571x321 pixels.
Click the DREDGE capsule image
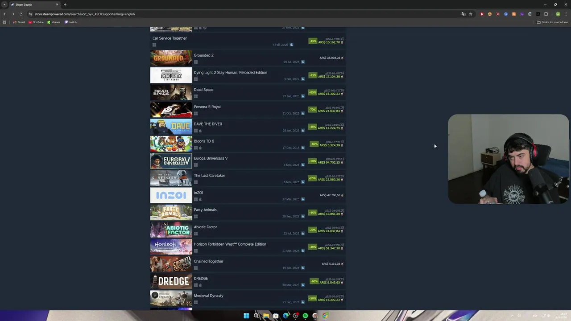[171, 281]
